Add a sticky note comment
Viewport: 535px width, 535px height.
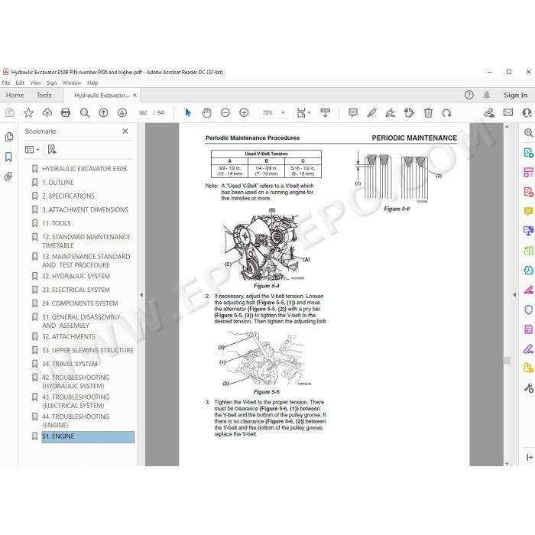pyautogui.click(x=353, y=112)
